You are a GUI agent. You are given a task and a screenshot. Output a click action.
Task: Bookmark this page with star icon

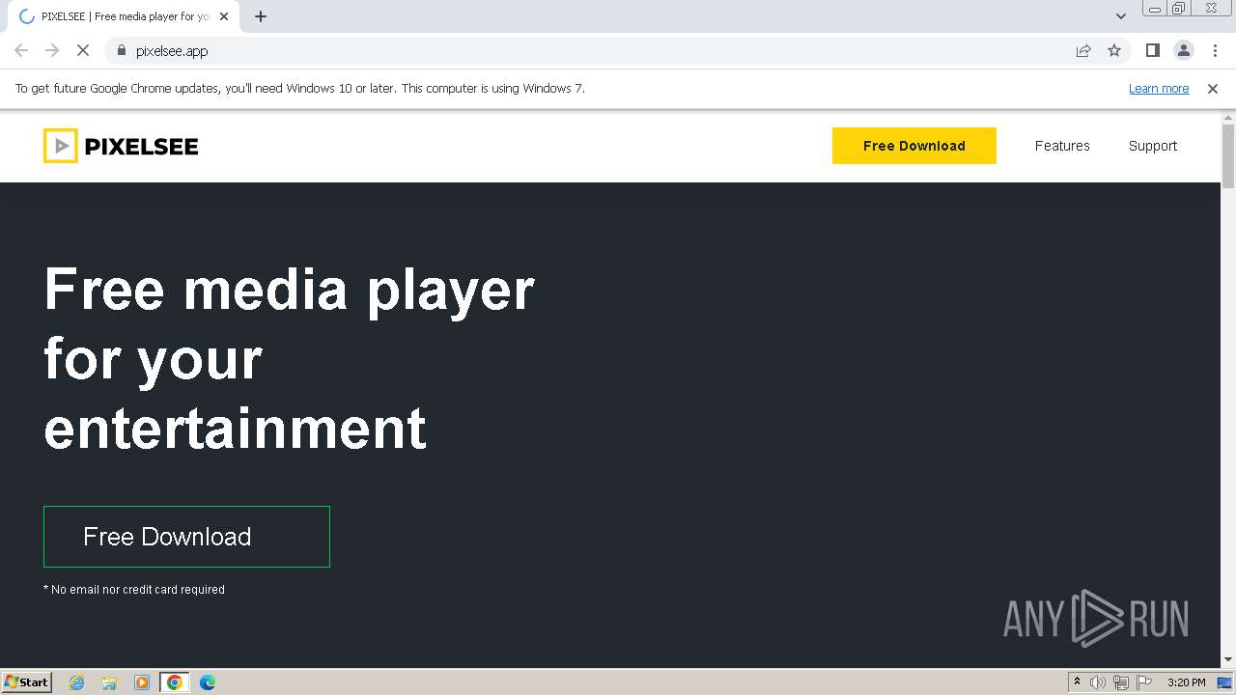click(x=1114, y=51)
